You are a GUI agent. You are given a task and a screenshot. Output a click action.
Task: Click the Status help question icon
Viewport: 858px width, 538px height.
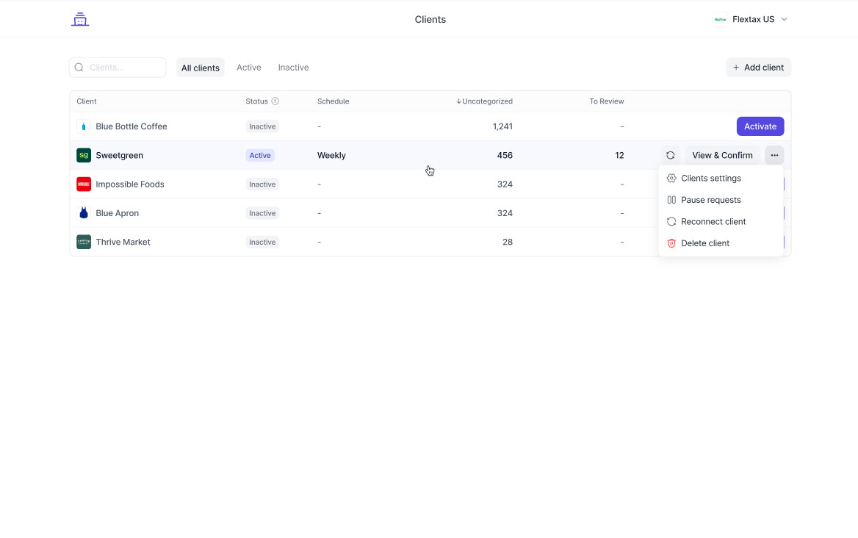tap(275, 101)
